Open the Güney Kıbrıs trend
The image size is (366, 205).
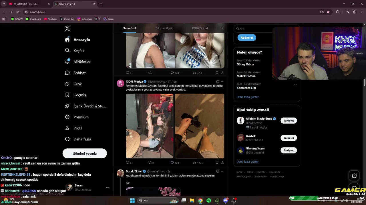point(245,64)
